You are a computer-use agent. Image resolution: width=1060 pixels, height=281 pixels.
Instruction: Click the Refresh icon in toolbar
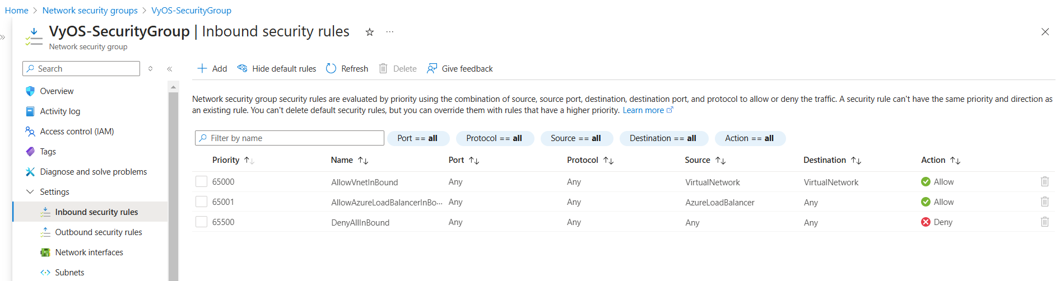tap(331, 68)
